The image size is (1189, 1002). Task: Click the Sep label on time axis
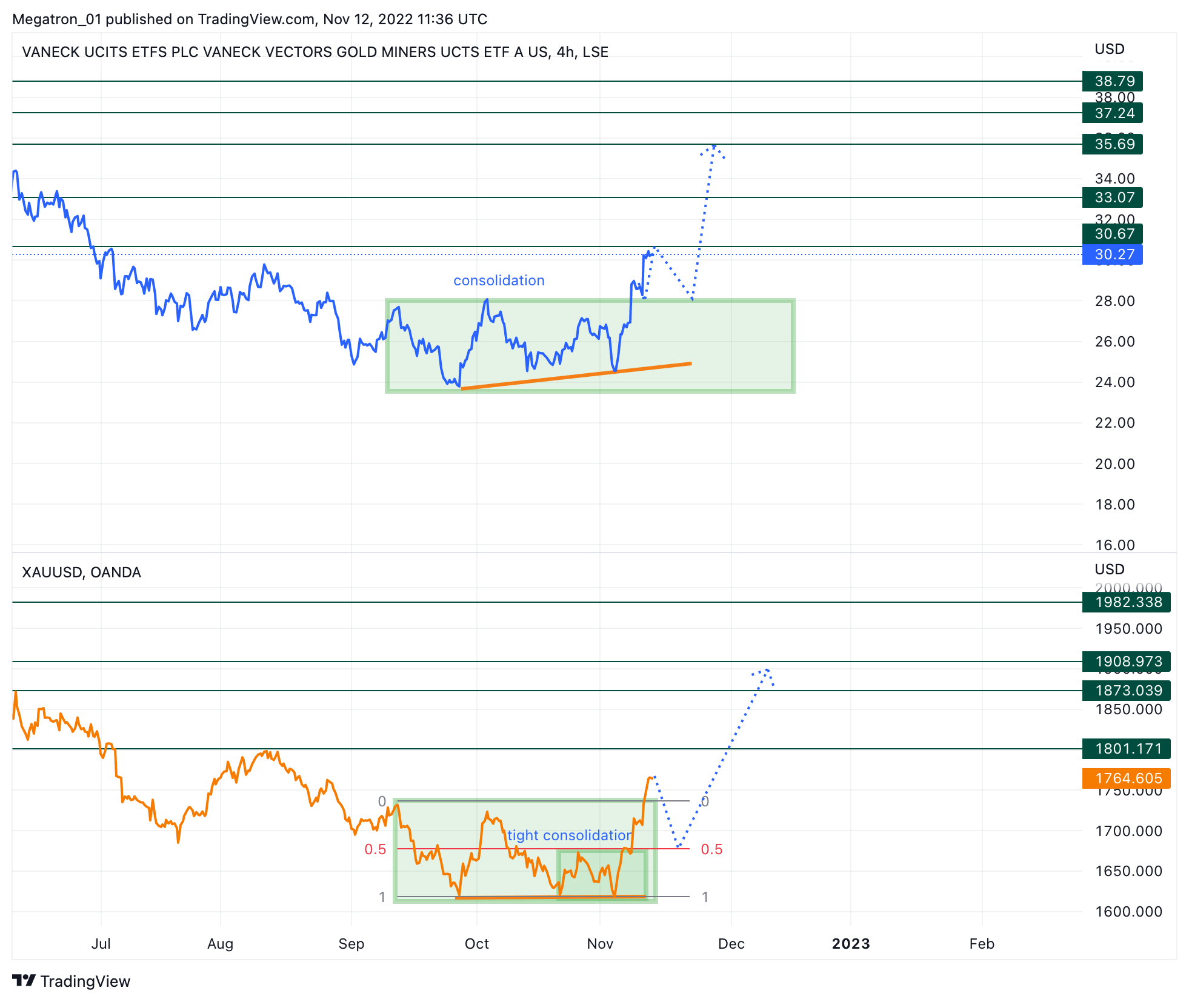tap(351, 944)
